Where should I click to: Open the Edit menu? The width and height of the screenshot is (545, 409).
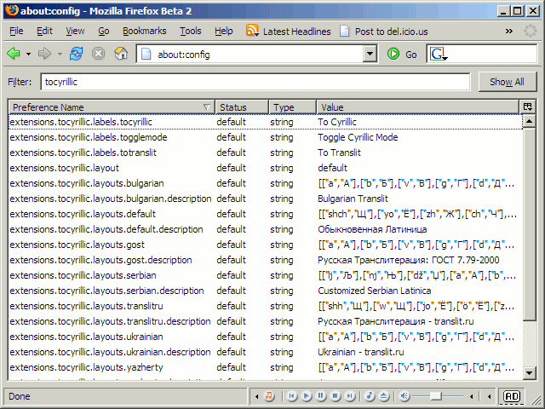44,31
